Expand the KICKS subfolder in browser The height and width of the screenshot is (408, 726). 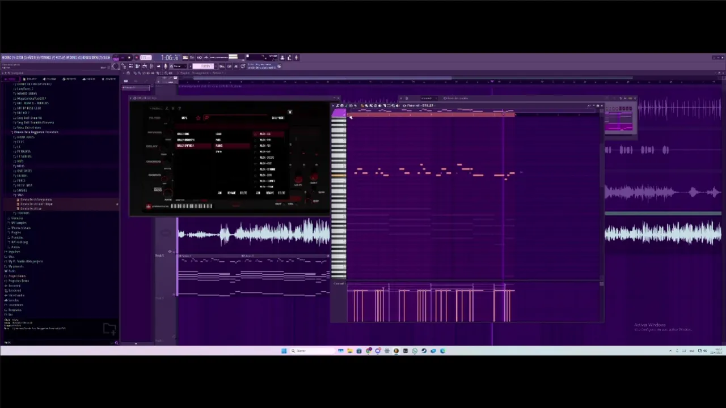pos(20,166)
